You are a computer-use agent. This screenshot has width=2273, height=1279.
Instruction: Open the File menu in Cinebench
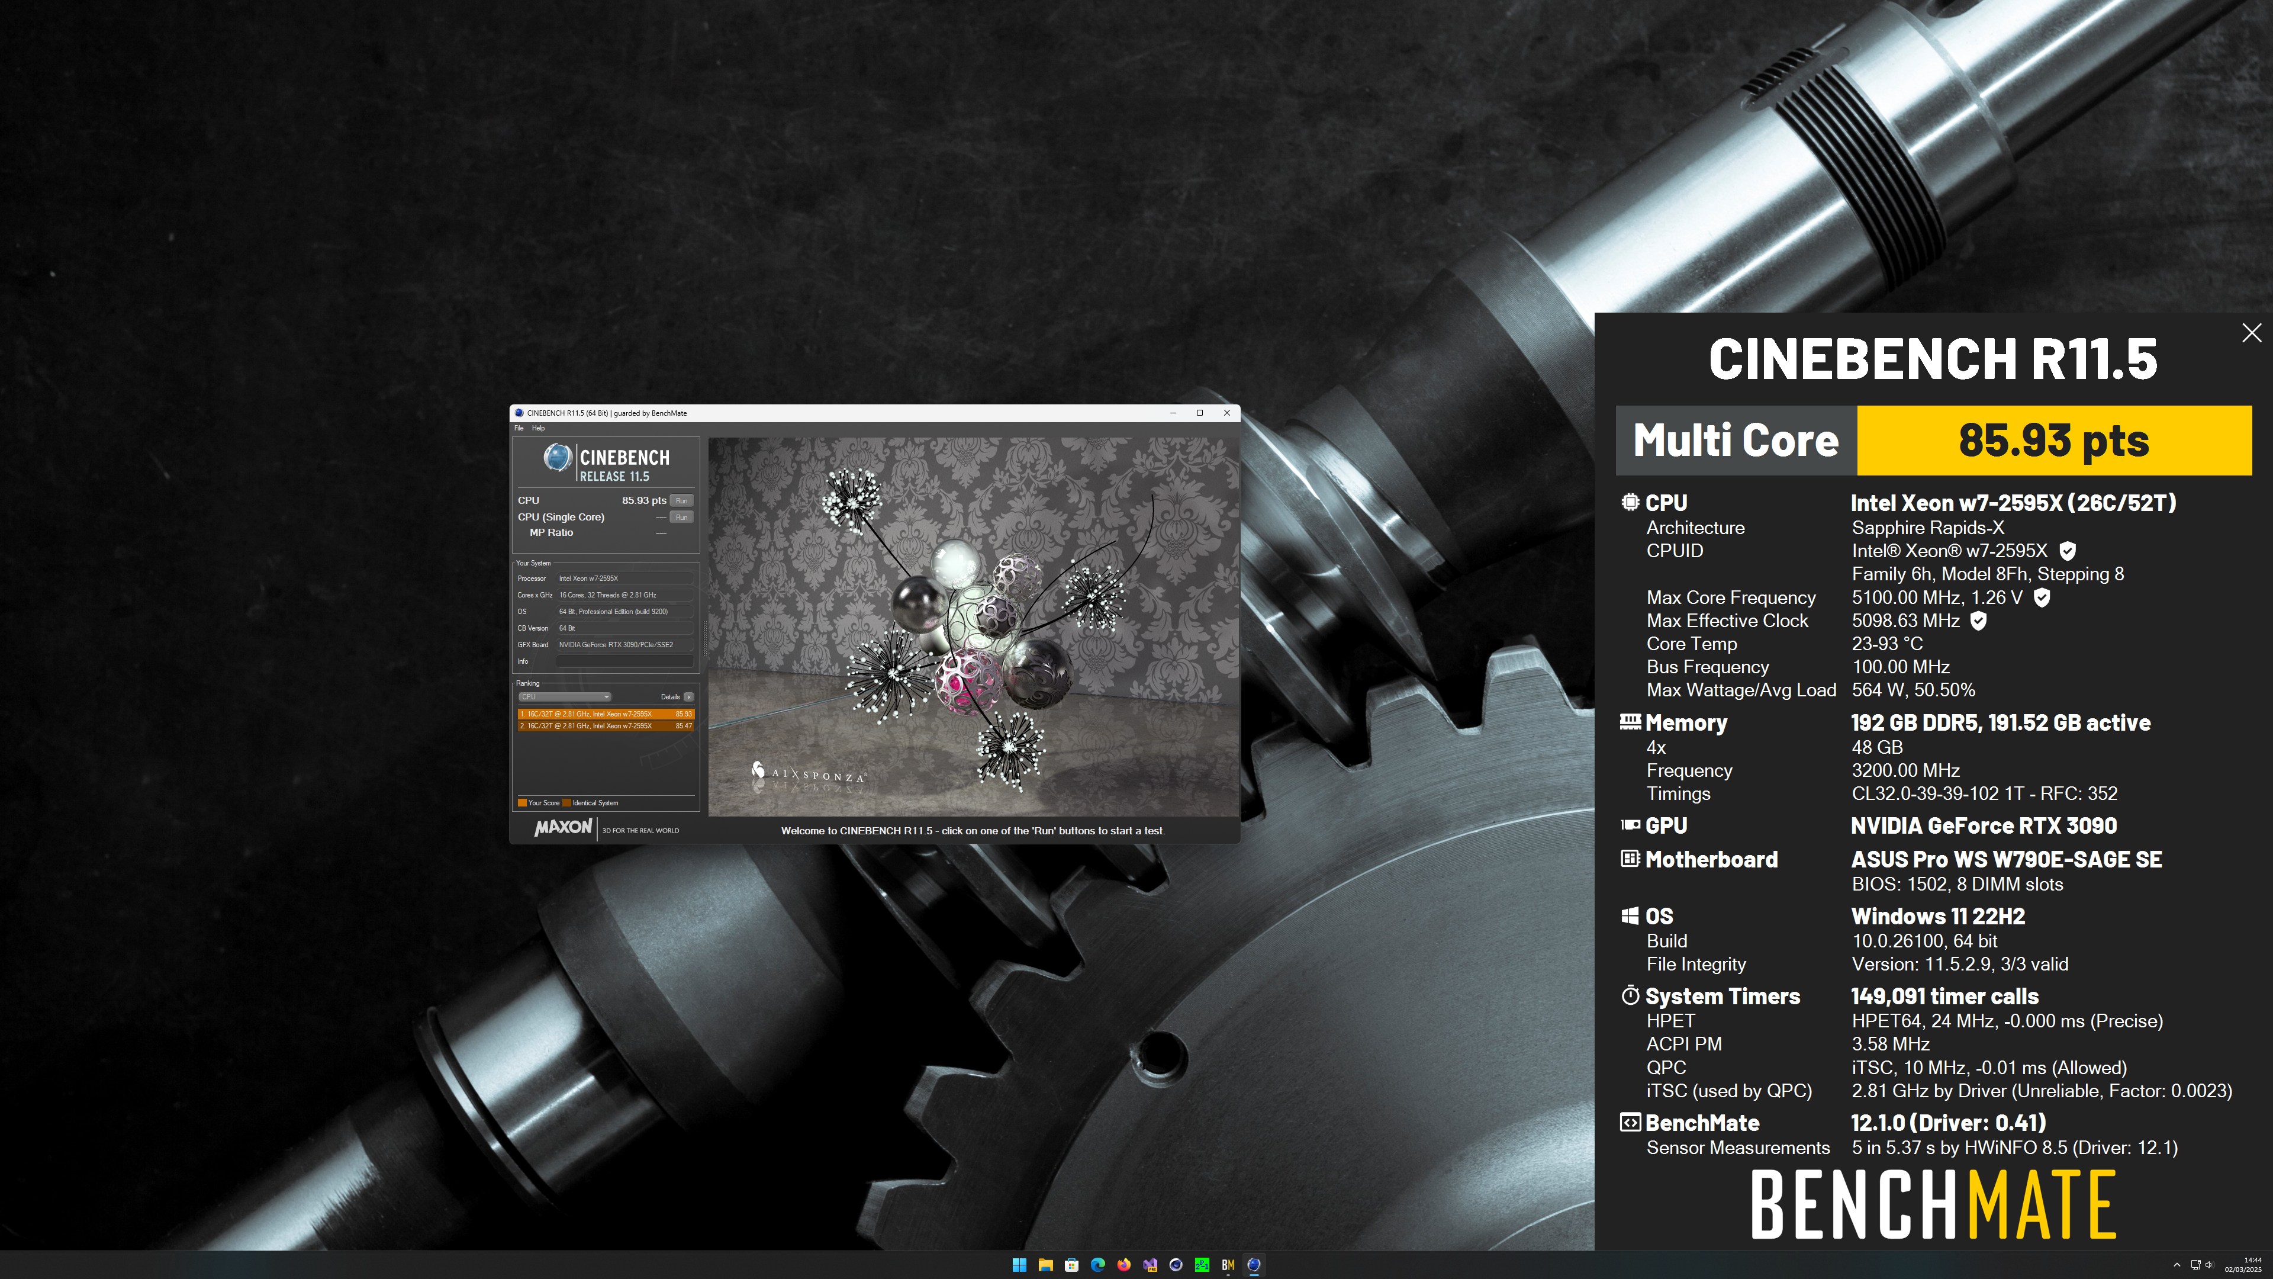(519, 428)
